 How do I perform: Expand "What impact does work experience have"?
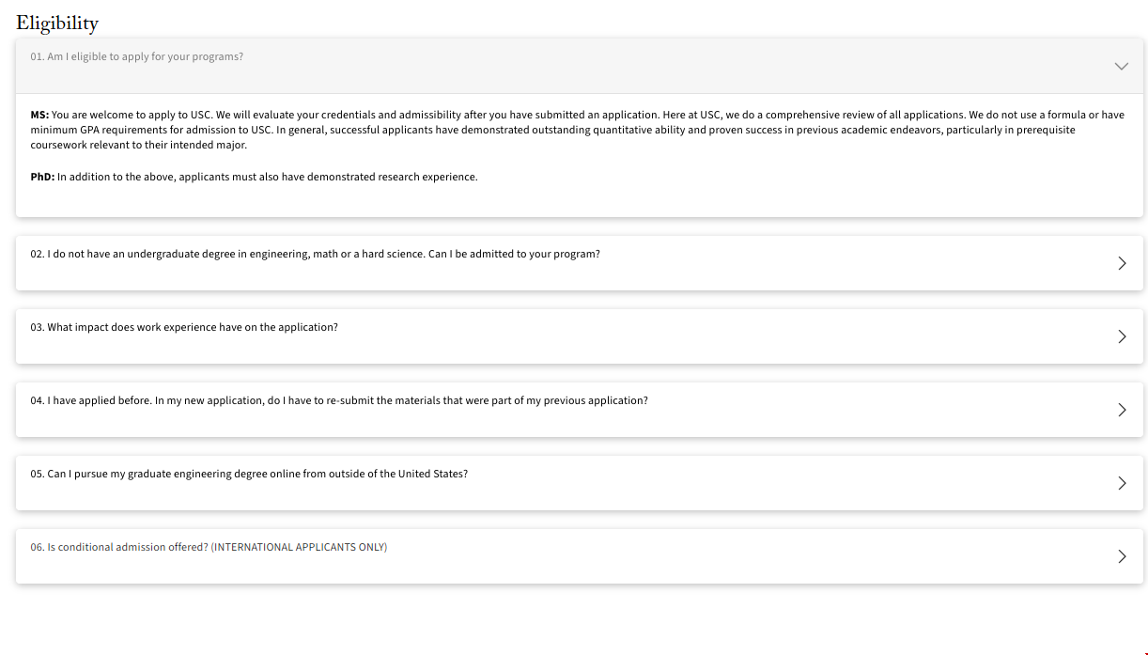(184, 327)
